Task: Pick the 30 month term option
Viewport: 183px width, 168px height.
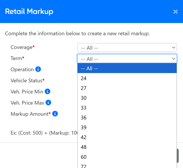Action: pyautogui.click(x=127, y=98)
